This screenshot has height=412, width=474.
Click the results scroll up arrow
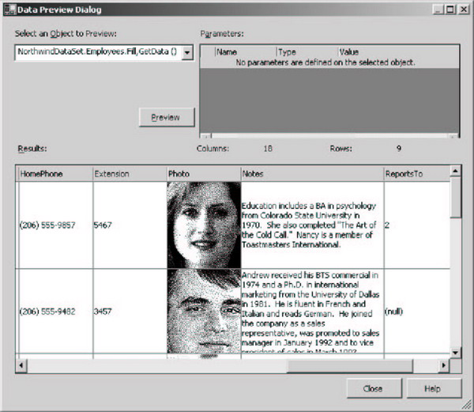point(455,171)
